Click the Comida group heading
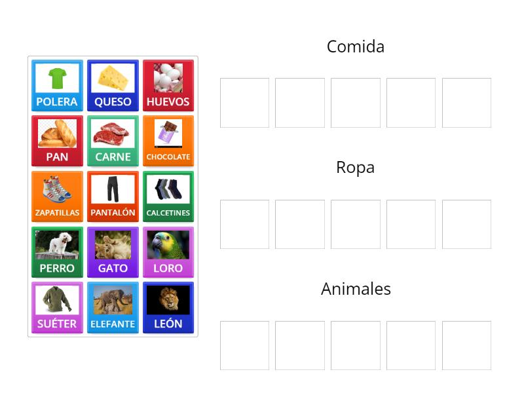This screenshot has width=524, height=393. (356, 47)
